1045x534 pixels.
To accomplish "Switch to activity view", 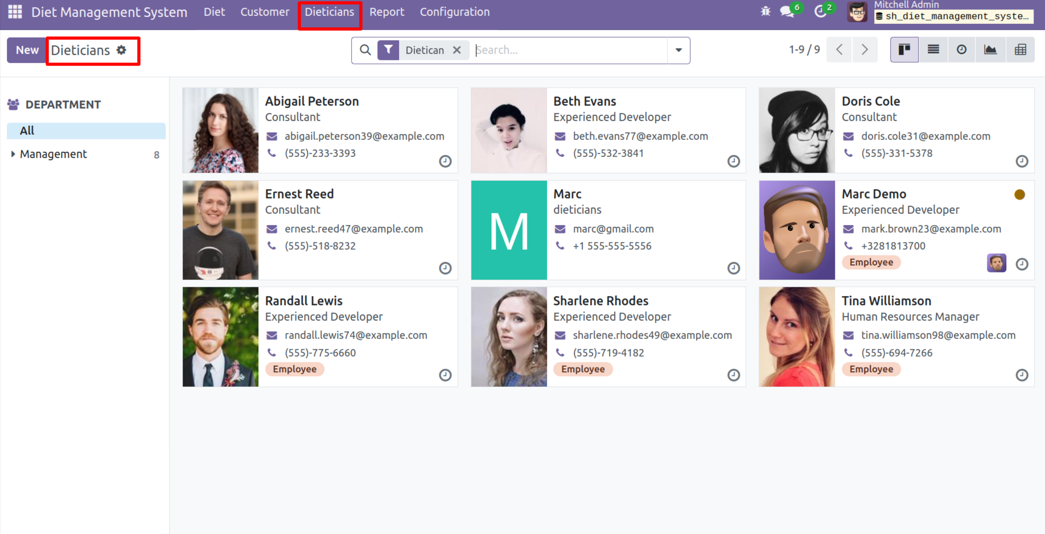I will click(961, 50).
